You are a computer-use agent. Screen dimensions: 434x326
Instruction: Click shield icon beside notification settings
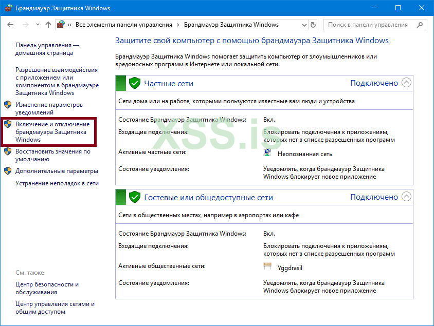8,105
